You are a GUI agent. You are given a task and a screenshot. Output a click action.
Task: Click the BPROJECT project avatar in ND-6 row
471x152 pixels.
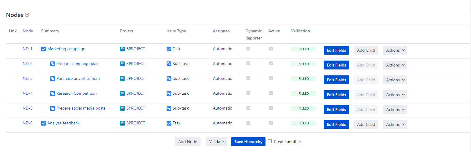[x=122, y=123]
